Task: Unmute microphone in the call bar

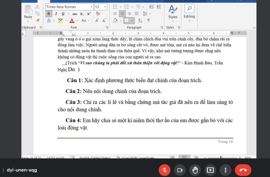Action: [165, 170]
